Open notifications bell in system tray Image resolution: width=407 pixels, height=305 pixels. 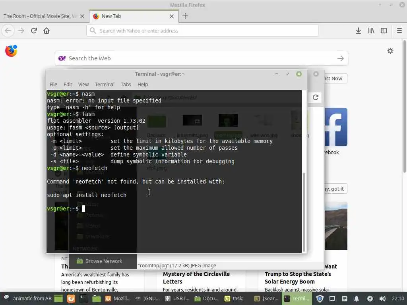coord(357,299)
